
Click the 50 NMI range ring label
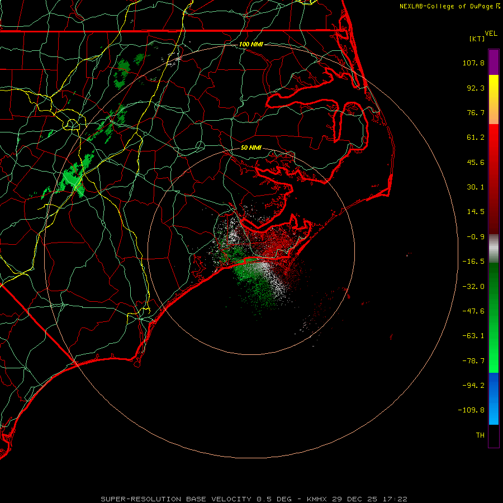point(251,148)
